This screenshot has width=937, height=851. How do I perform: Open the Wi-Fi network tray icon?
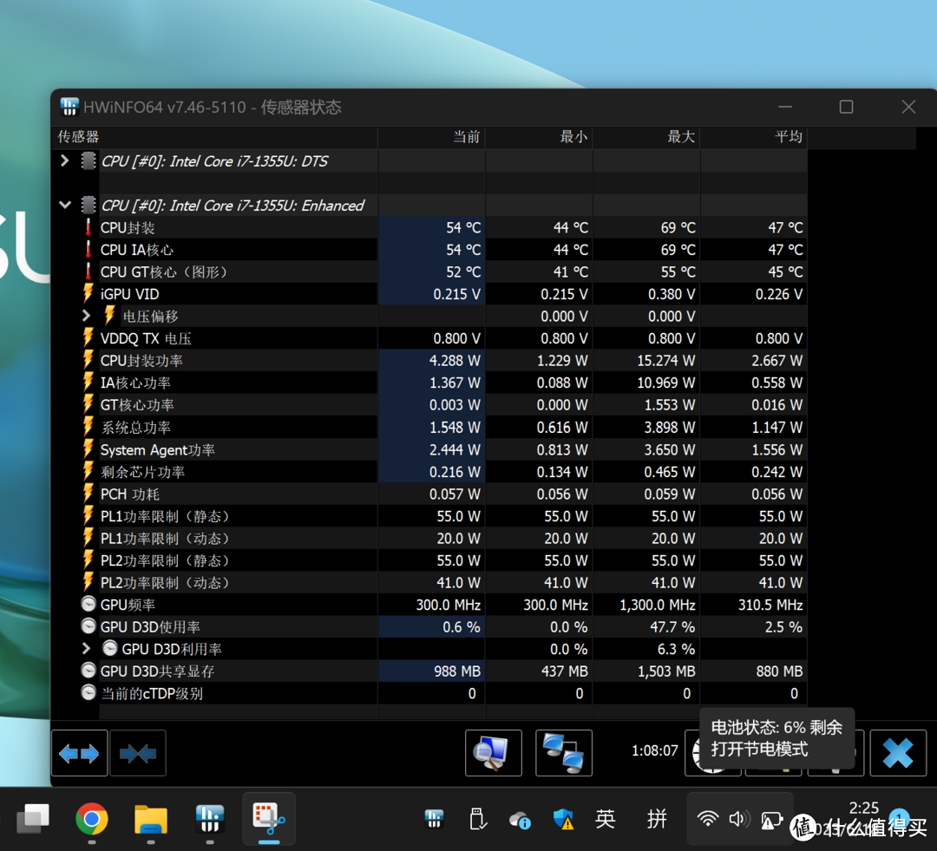(x=708, y=819)
